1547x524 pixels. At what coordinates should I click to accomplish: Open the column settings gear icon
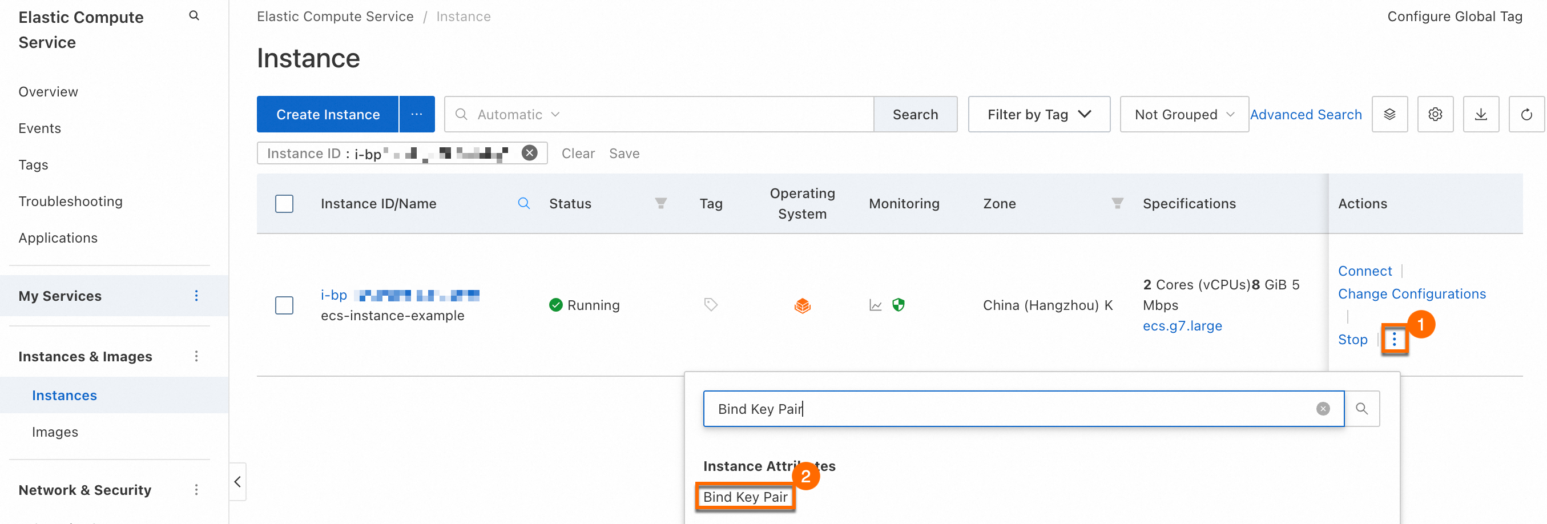coord(1435,114)
